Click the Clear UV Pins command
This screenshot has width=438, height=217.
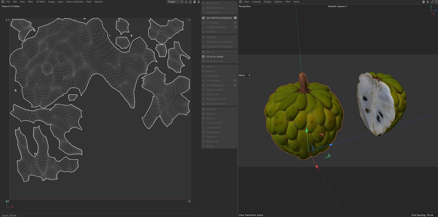click(219, 13)
